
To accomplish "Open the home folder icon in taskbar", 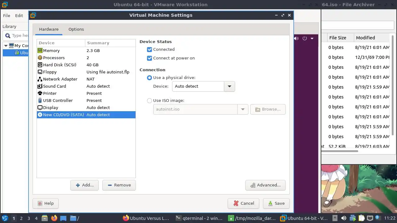I will pyautogui.click(x=73, y=218).
